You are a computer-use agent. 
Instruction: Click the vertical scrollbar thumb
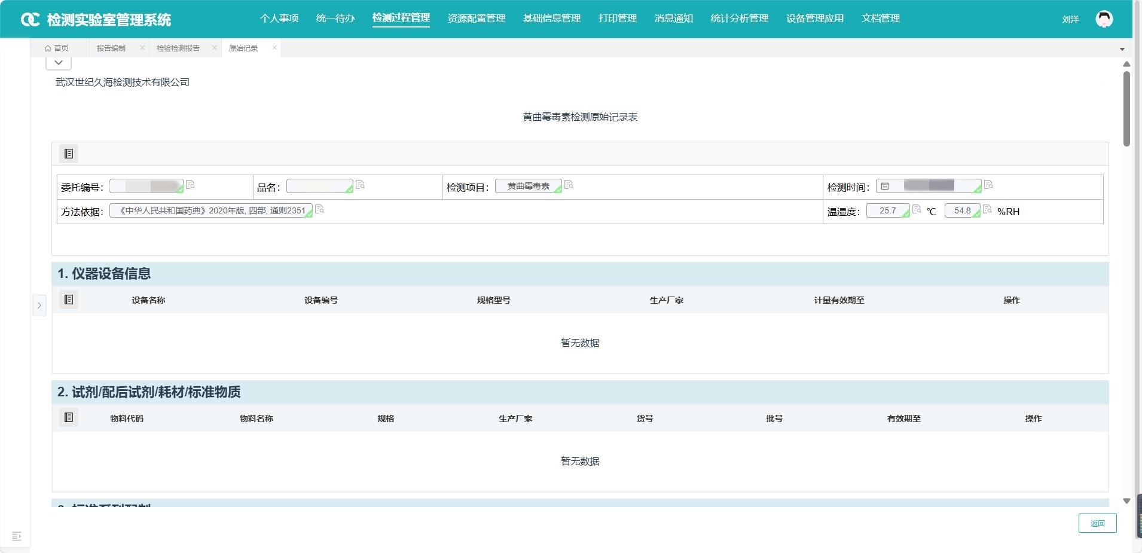[x=1126, y=108]
